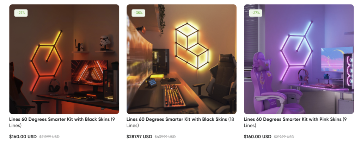
Task: Click the -27% badge on the Pink Skins image
Action: (x=255, y=13)
